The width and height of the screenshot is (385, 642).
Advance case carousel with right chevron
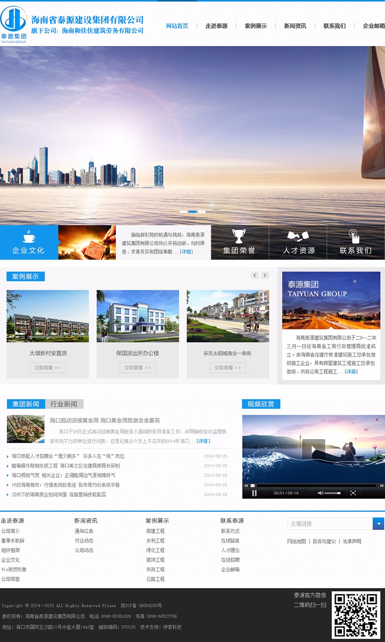click(x=265, y=275)
